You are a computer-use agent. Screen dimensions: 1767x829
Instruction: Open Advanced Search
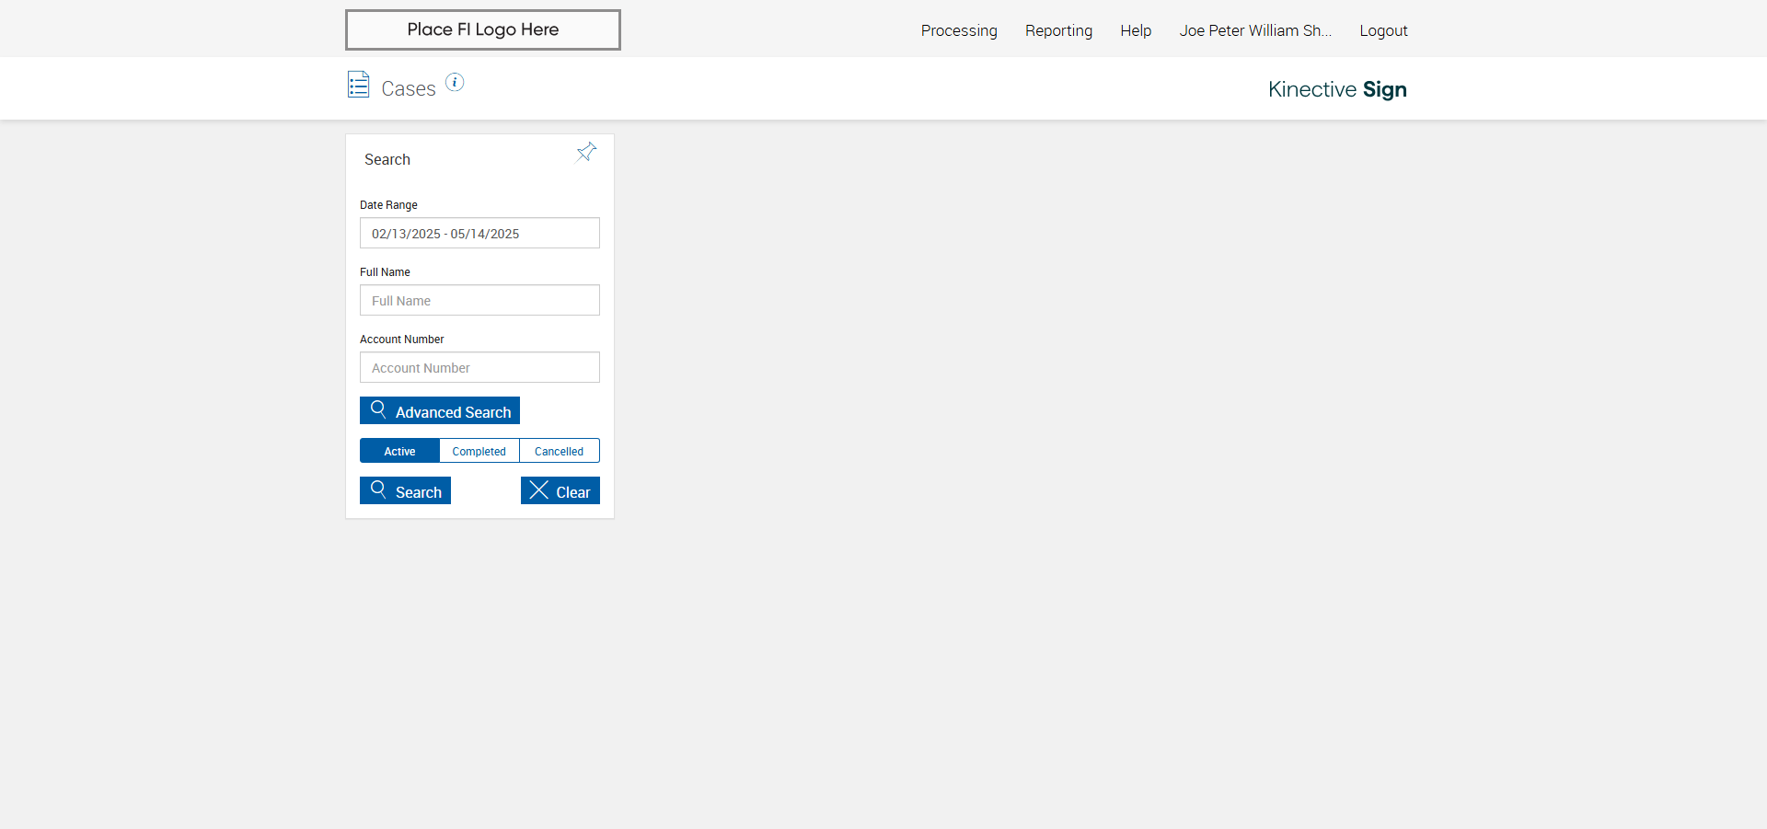(x=440, y=410)
